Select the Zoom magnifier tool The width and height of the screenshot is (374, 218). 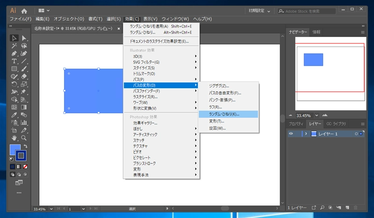coord(24,138)
